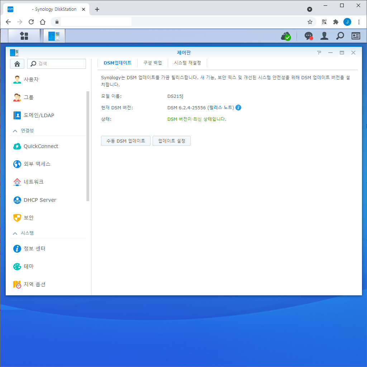This screenshot has height=367, width=367.
Task: Open the cloud upload status icon
Action: tap(286, 36)
